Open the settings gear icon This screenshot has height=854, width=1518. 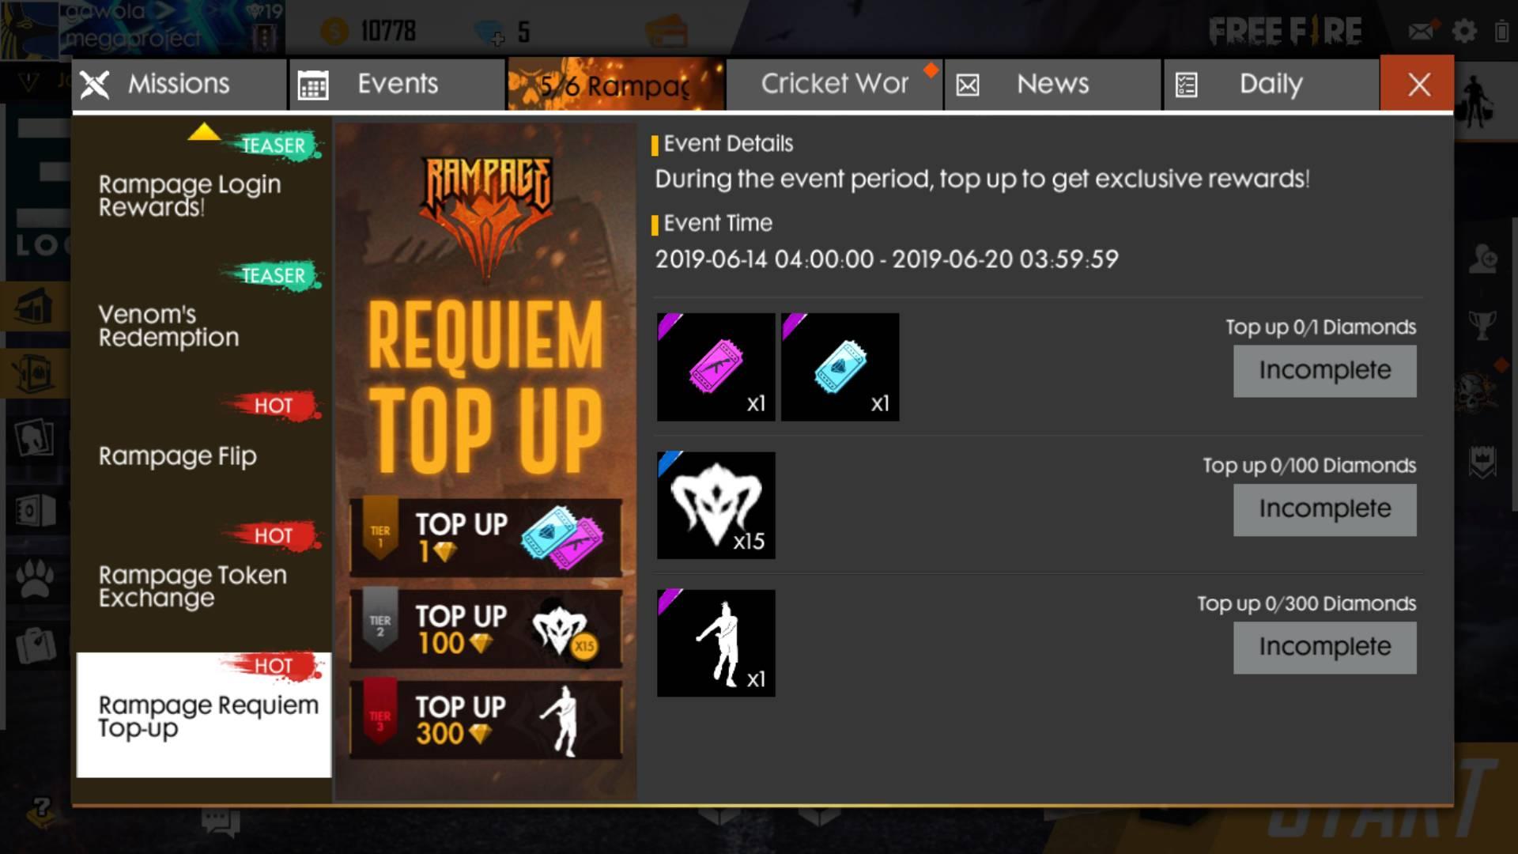[x=1464, y=31]
